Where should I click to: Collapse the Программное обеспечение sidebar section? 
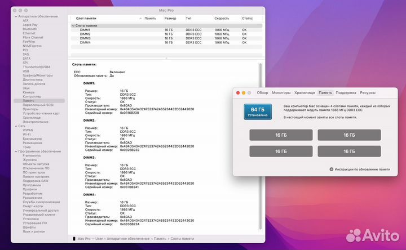coord(16,151)
